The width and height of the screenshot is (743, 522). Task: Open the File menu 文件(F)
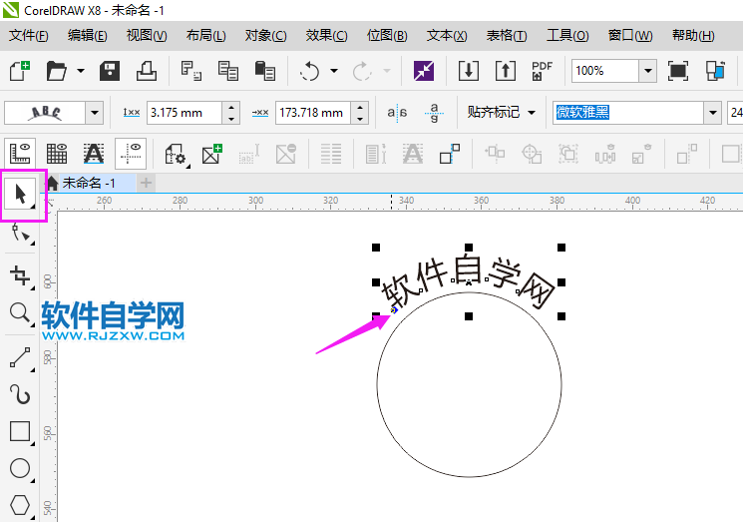29,36
